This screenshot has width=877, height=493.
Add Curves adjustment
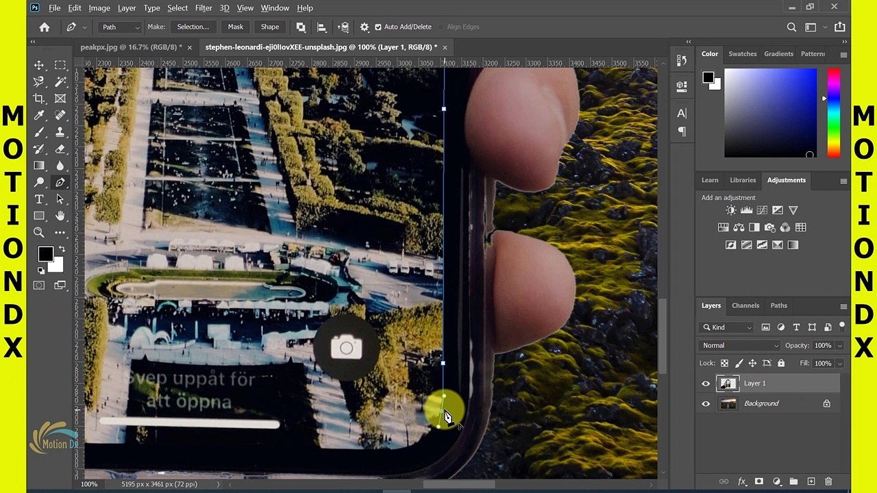coord(762,210)
